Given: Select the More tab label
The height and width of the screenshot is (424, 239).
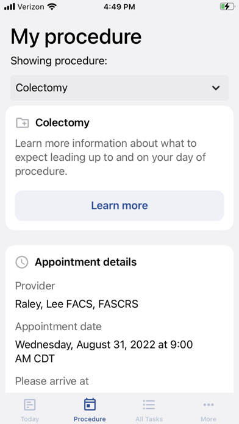Looking at the screenshot, I should click(209, 419).
